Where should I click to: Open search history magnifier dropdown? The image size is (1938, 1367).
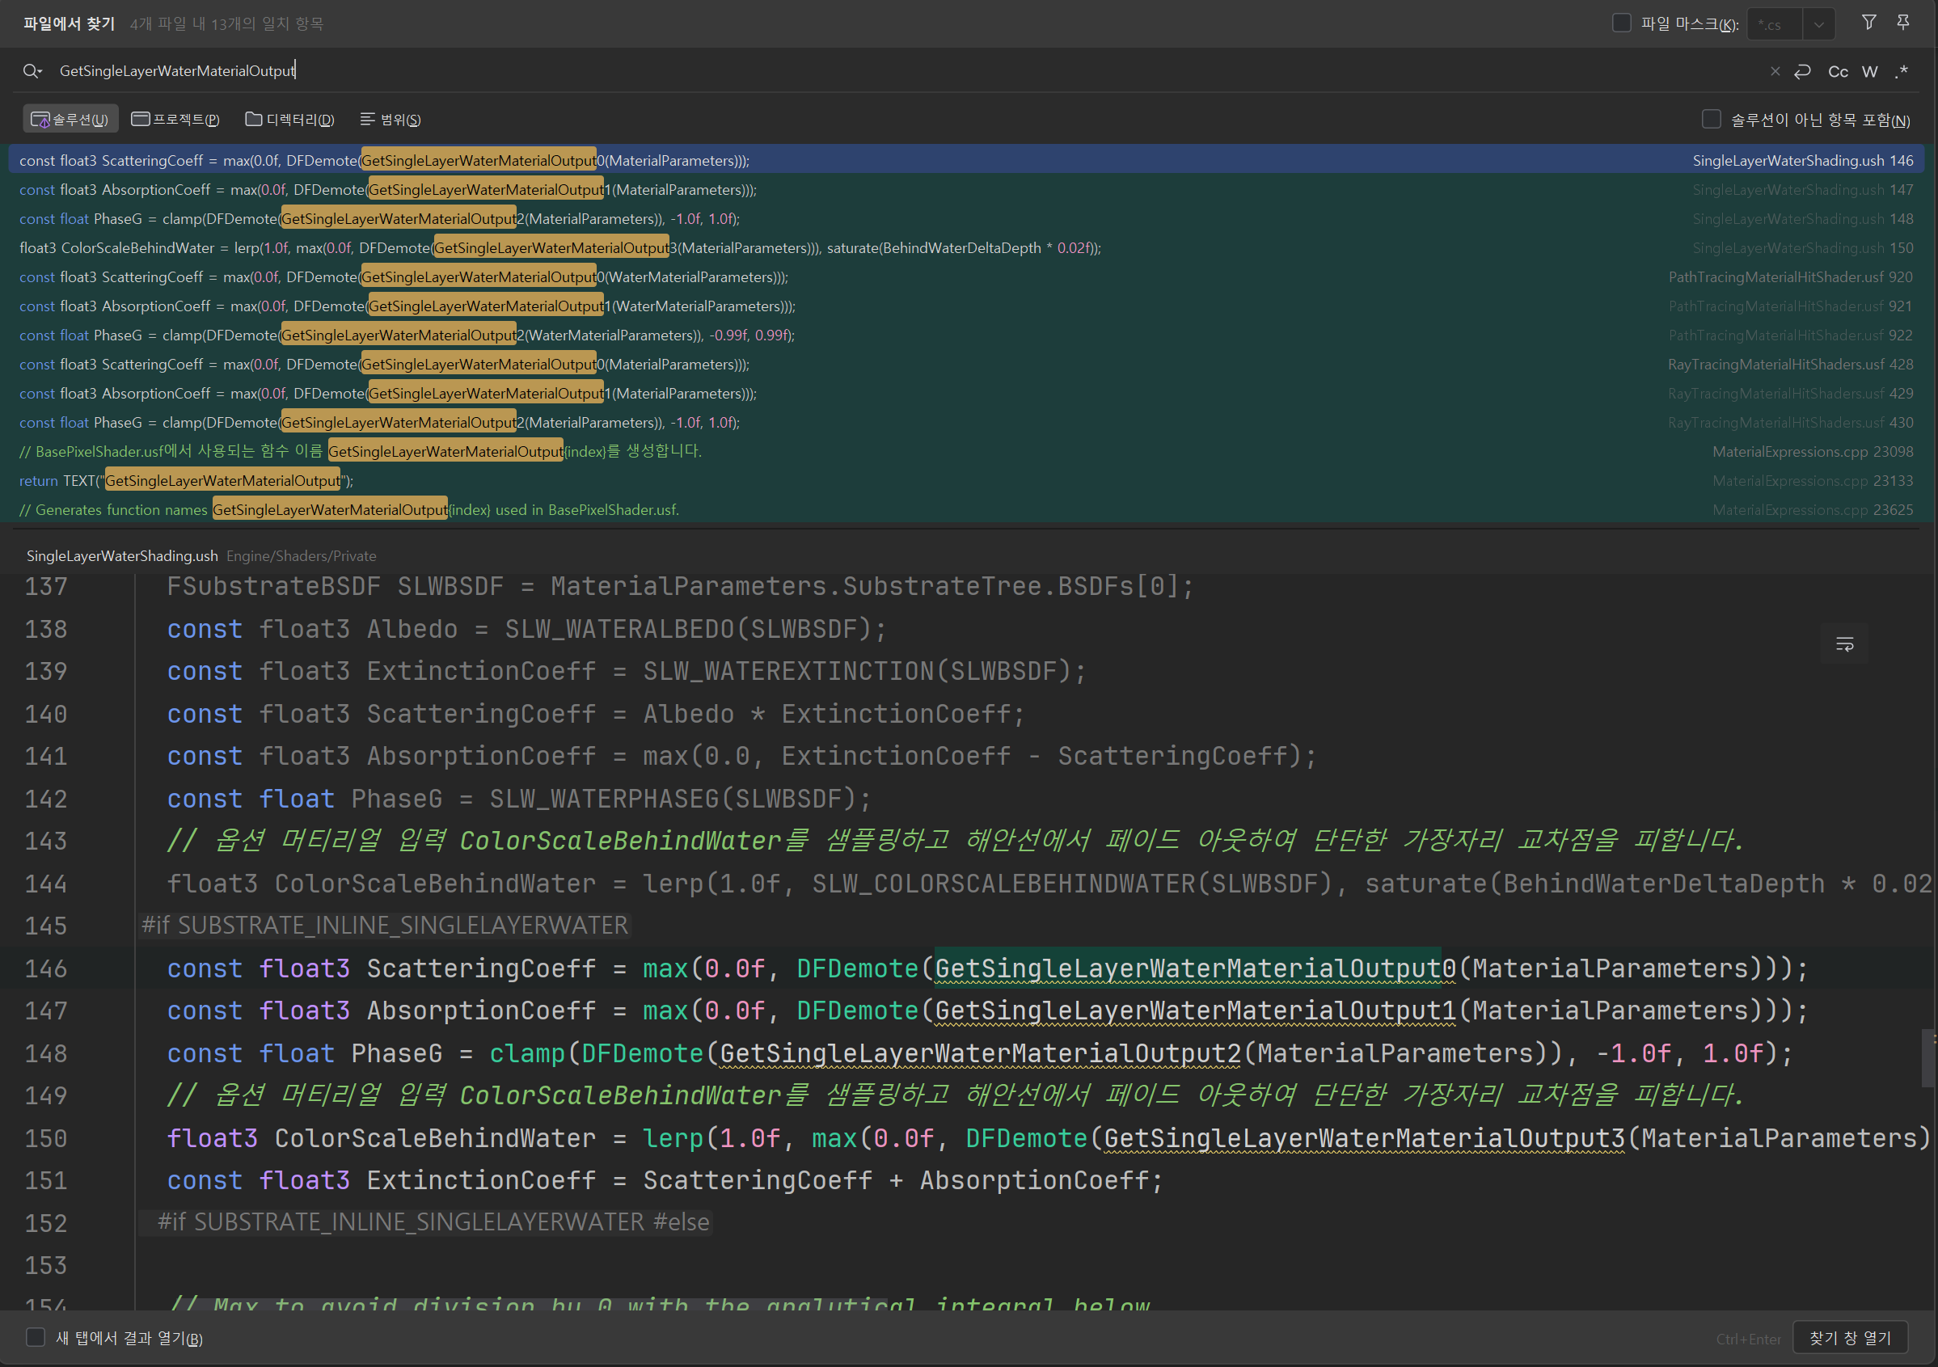tap(32, 72)
